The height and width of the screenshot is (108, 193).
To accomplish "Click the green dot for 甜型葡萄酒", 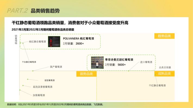I will (x=28, y=79).
